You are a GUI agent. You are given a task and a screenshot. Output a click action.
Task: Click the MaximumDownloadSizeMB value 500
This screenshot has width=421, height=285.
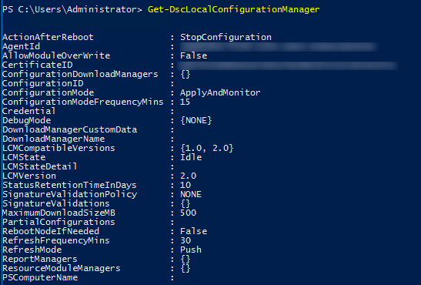pyautogui.click(x=189, y=213)
